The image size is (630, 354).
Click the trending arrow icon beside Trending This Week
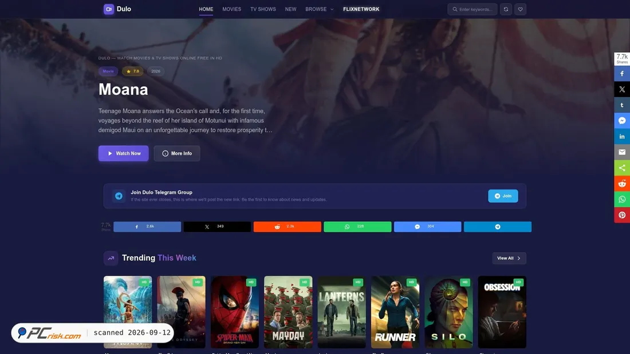[x=111, y=258]
